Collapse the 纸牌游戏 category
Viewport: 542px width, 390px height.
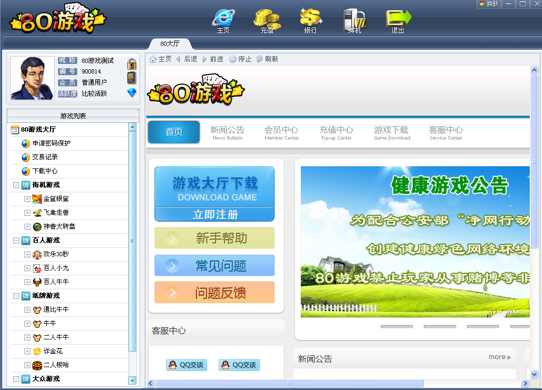click(x=16, y=296)
